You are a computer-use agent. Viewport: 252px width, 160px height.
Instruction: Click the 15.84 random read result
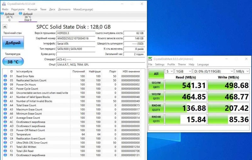tap(186, 119)
